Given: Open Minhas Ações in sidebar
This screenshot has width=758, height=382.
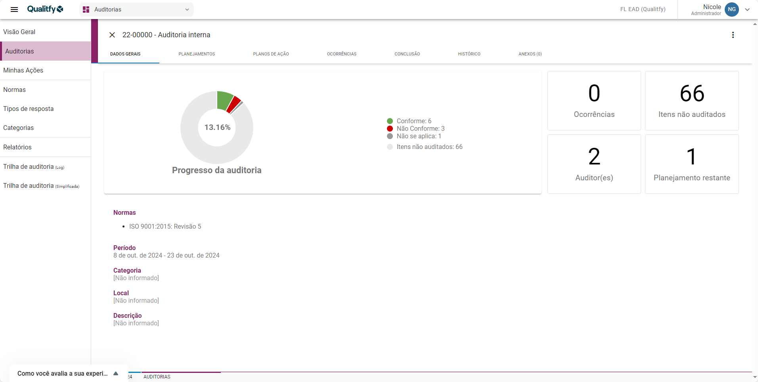Looking at the screenshot, I should pos(45,70).
